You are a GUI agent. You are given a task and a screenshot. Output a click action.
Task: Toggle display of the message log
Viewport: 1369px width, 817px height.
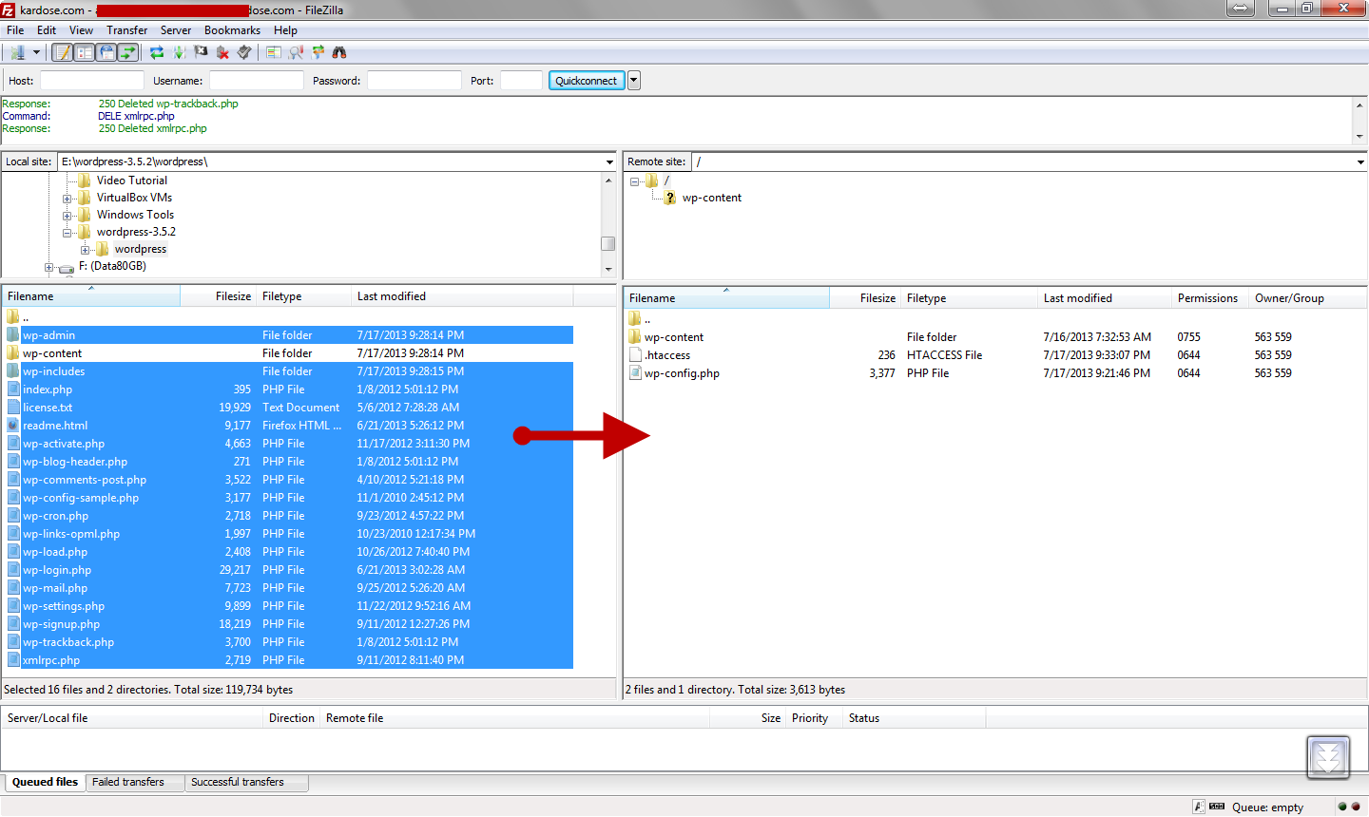(x=62, y=53)
